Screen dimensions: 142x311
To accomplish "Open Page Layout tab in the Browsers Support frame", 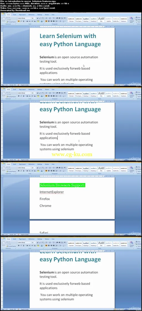I will 22,164.
